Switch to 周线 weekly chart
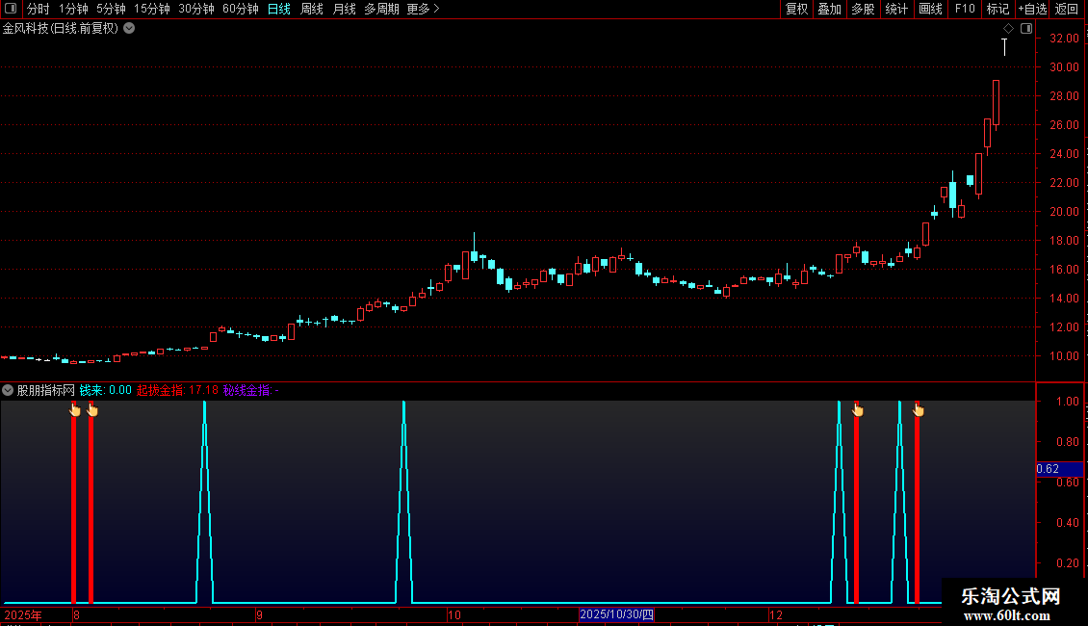The height and width of the screenshot is (626, 1088). pyautogui.click(x=312, y=9)
